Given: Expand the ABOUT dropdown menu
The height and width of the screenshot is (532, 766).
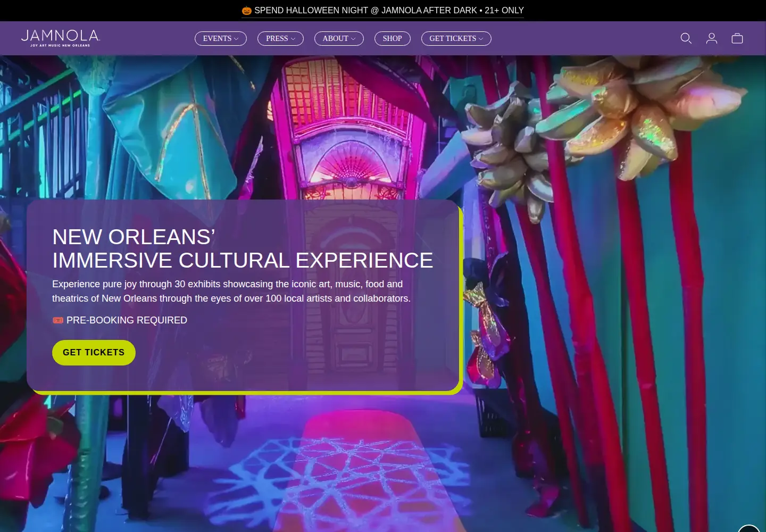Looking at the screenshot, I should [339, 38].
